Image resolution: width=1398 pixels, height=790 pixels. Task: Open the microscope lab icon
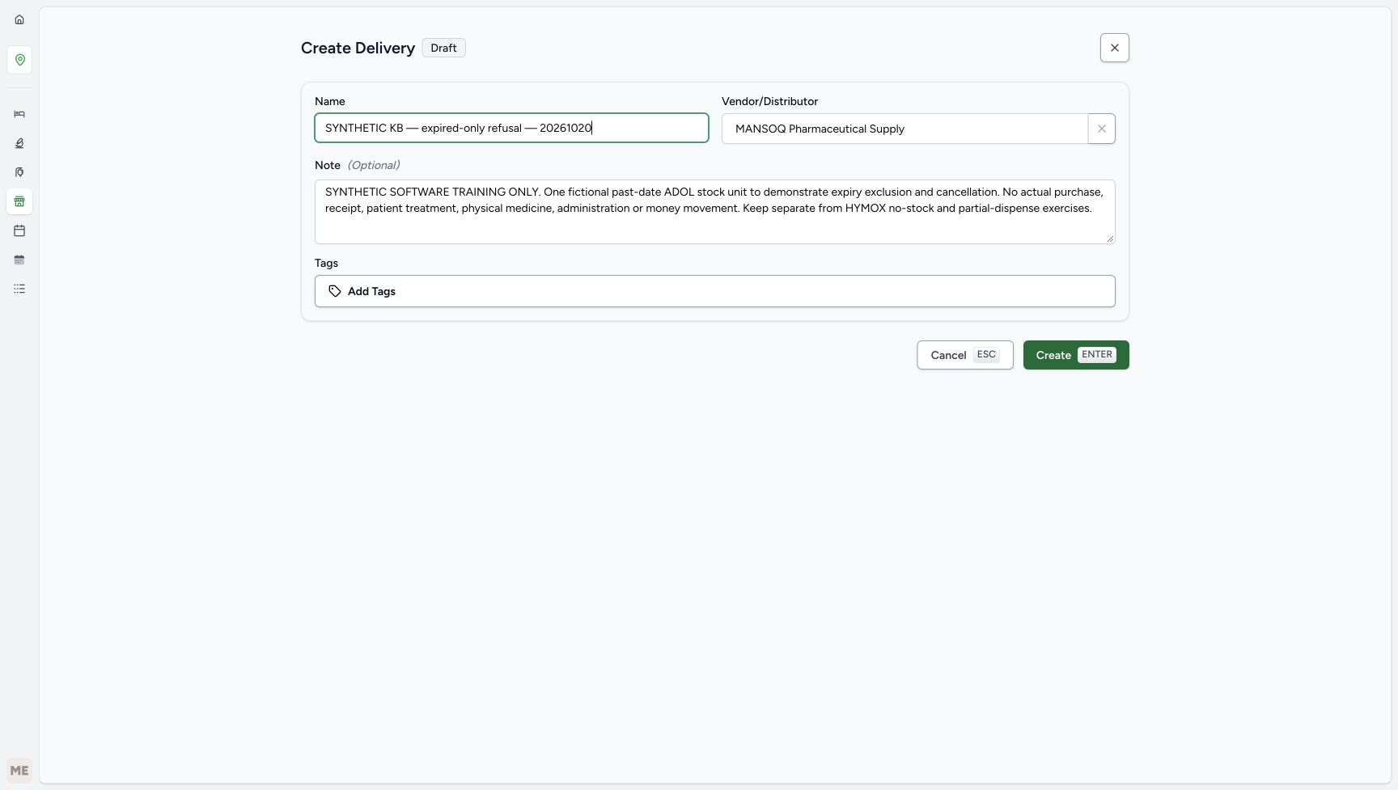click(19, 143)
